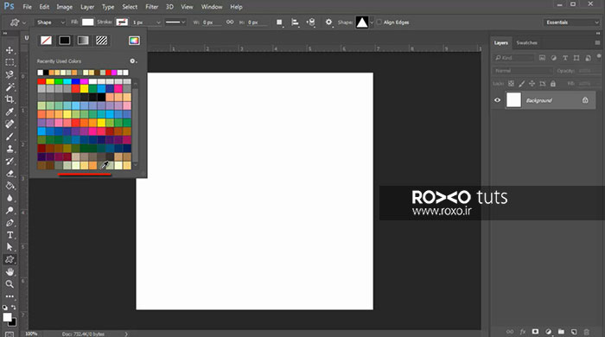Click the layer fx styles icon

[523, 332]
